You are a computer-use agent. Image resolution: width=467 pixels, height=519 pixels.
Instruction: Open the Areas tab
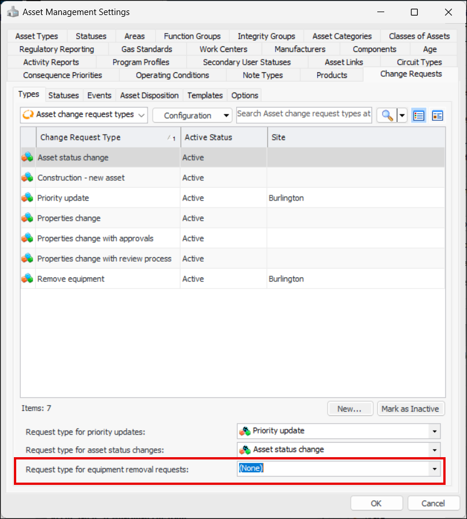coord(135,36)
